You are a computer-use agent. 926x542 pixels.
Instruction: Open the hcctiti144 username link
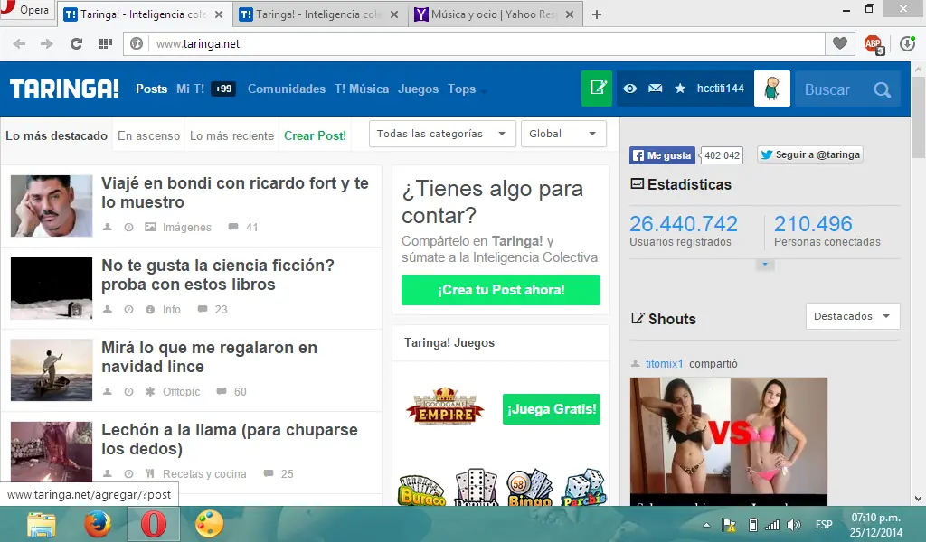point(720,89)
